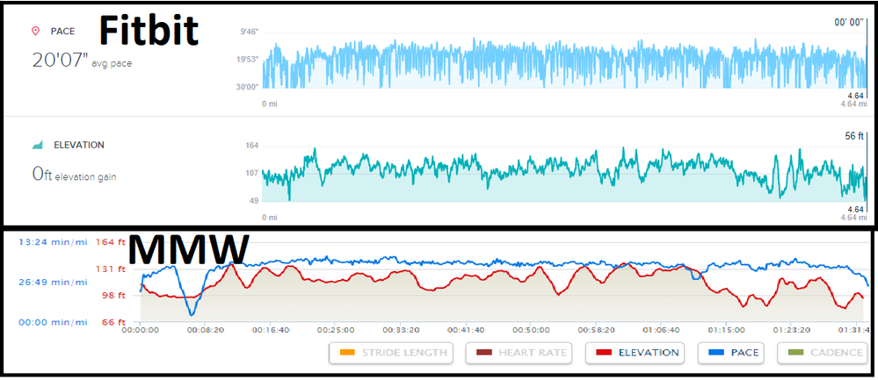
Task: Click the 0 mi label under elevation chart
Action: click(269, 217)
